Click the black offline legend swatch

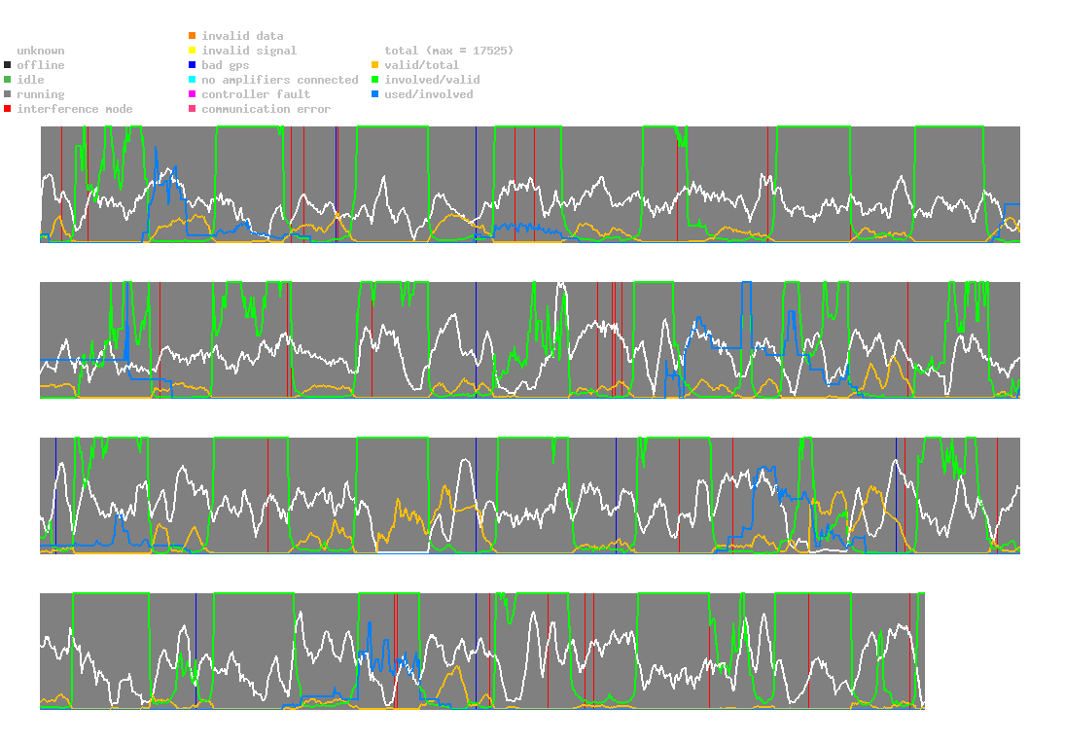[8, 65]
